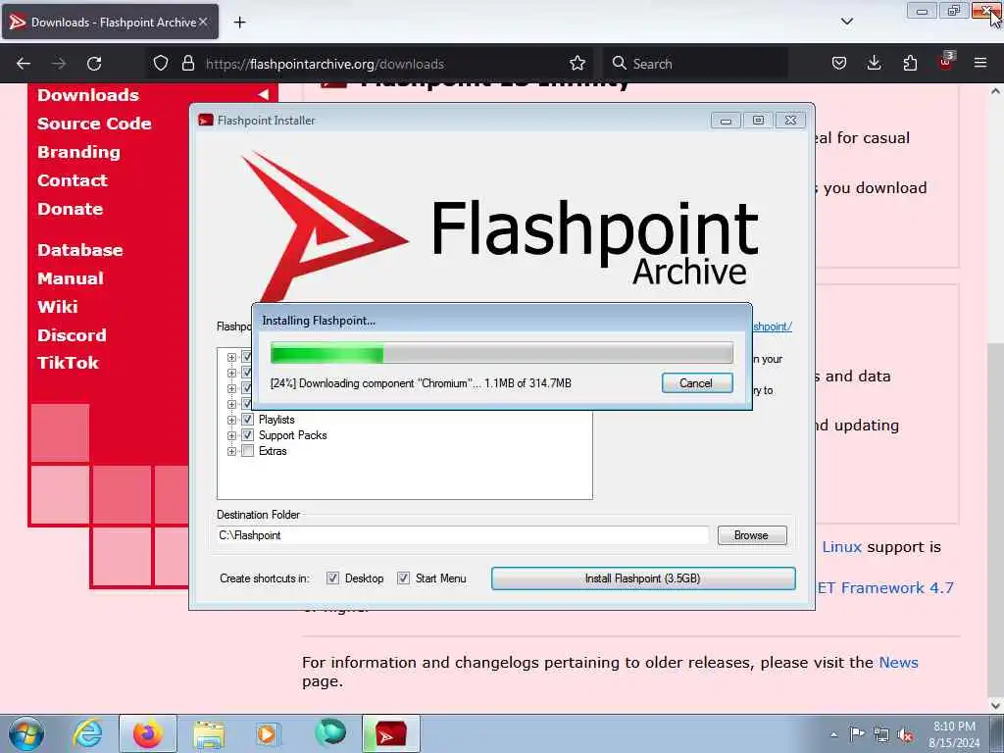The width and height of the screenshot is (1004, 753).
Task: Open Source Code in the site sidebar
Action: (x=94, y=124)
